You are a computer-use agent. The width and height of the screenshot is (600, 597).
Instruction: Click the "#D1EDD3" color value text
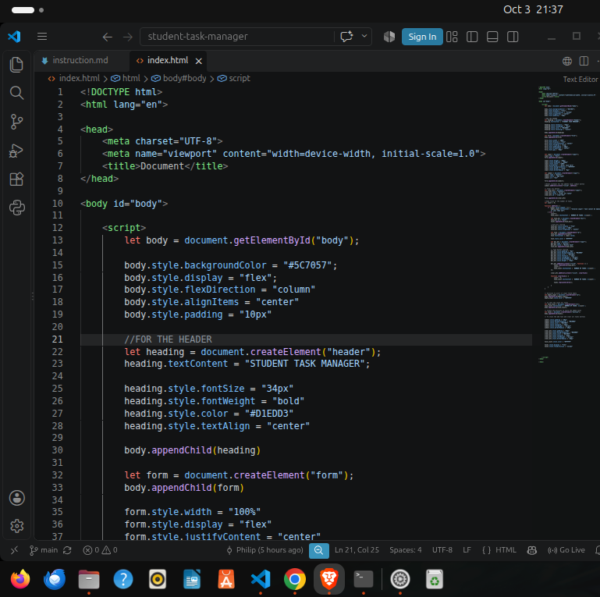[269, 414]
